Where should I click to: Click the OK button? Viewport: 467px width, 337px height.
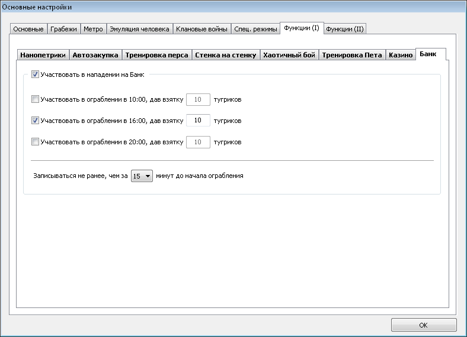click(424, 325)
